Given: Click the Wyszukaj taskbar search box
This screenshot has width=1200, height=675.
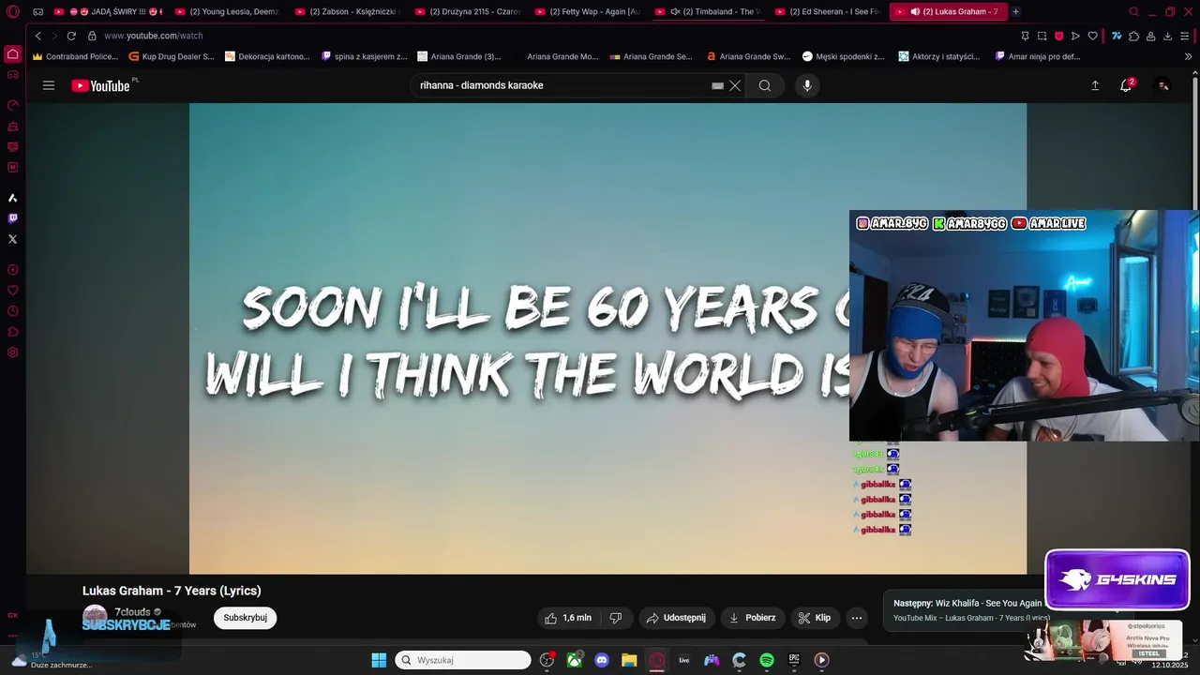Looking at the screenshot, I should [463, 660].
